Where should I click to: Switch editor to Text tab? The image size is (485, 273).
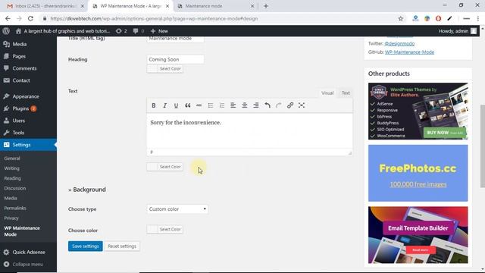[346, 93]
